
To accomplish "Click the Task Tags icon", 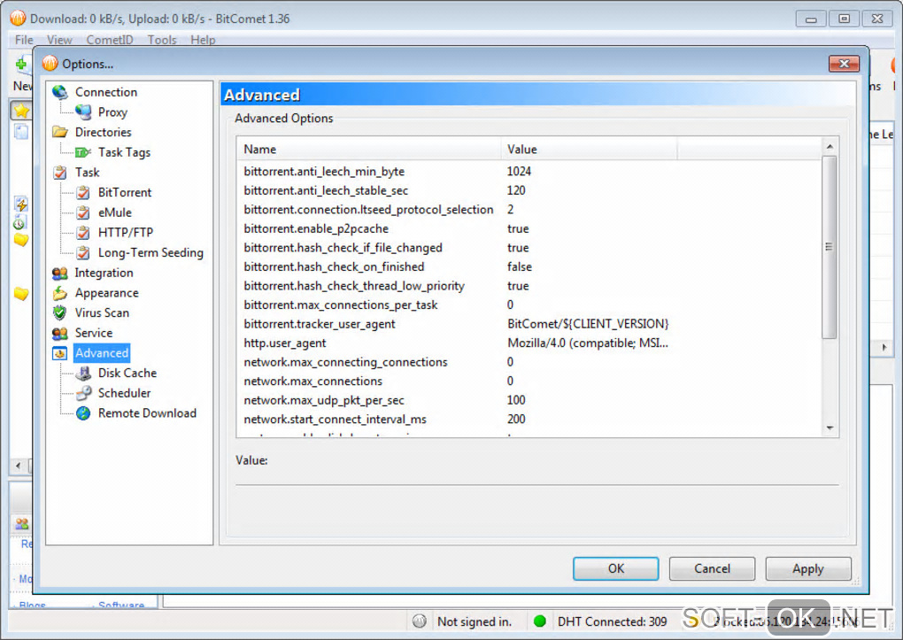I will point(83,152).
